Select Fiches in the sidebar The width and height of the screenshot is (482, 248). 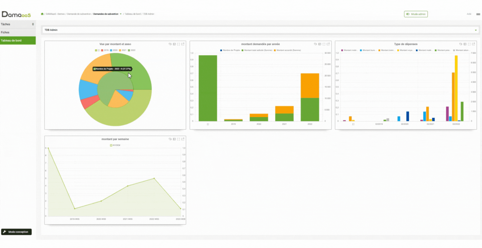pos(18,32)
